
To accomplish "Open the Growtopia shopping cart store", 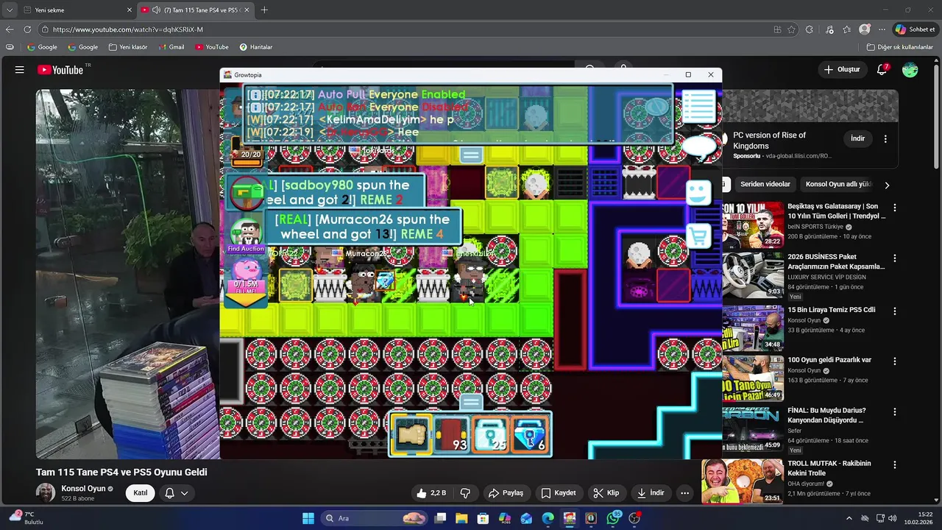I will (698, 236).
